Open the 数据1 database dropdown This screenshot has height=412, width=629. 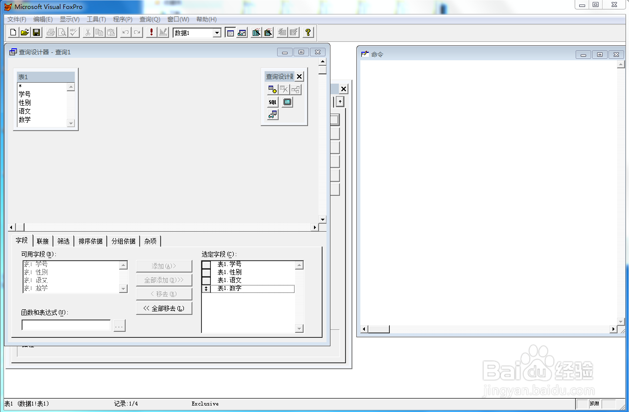(x=217, y=33)
